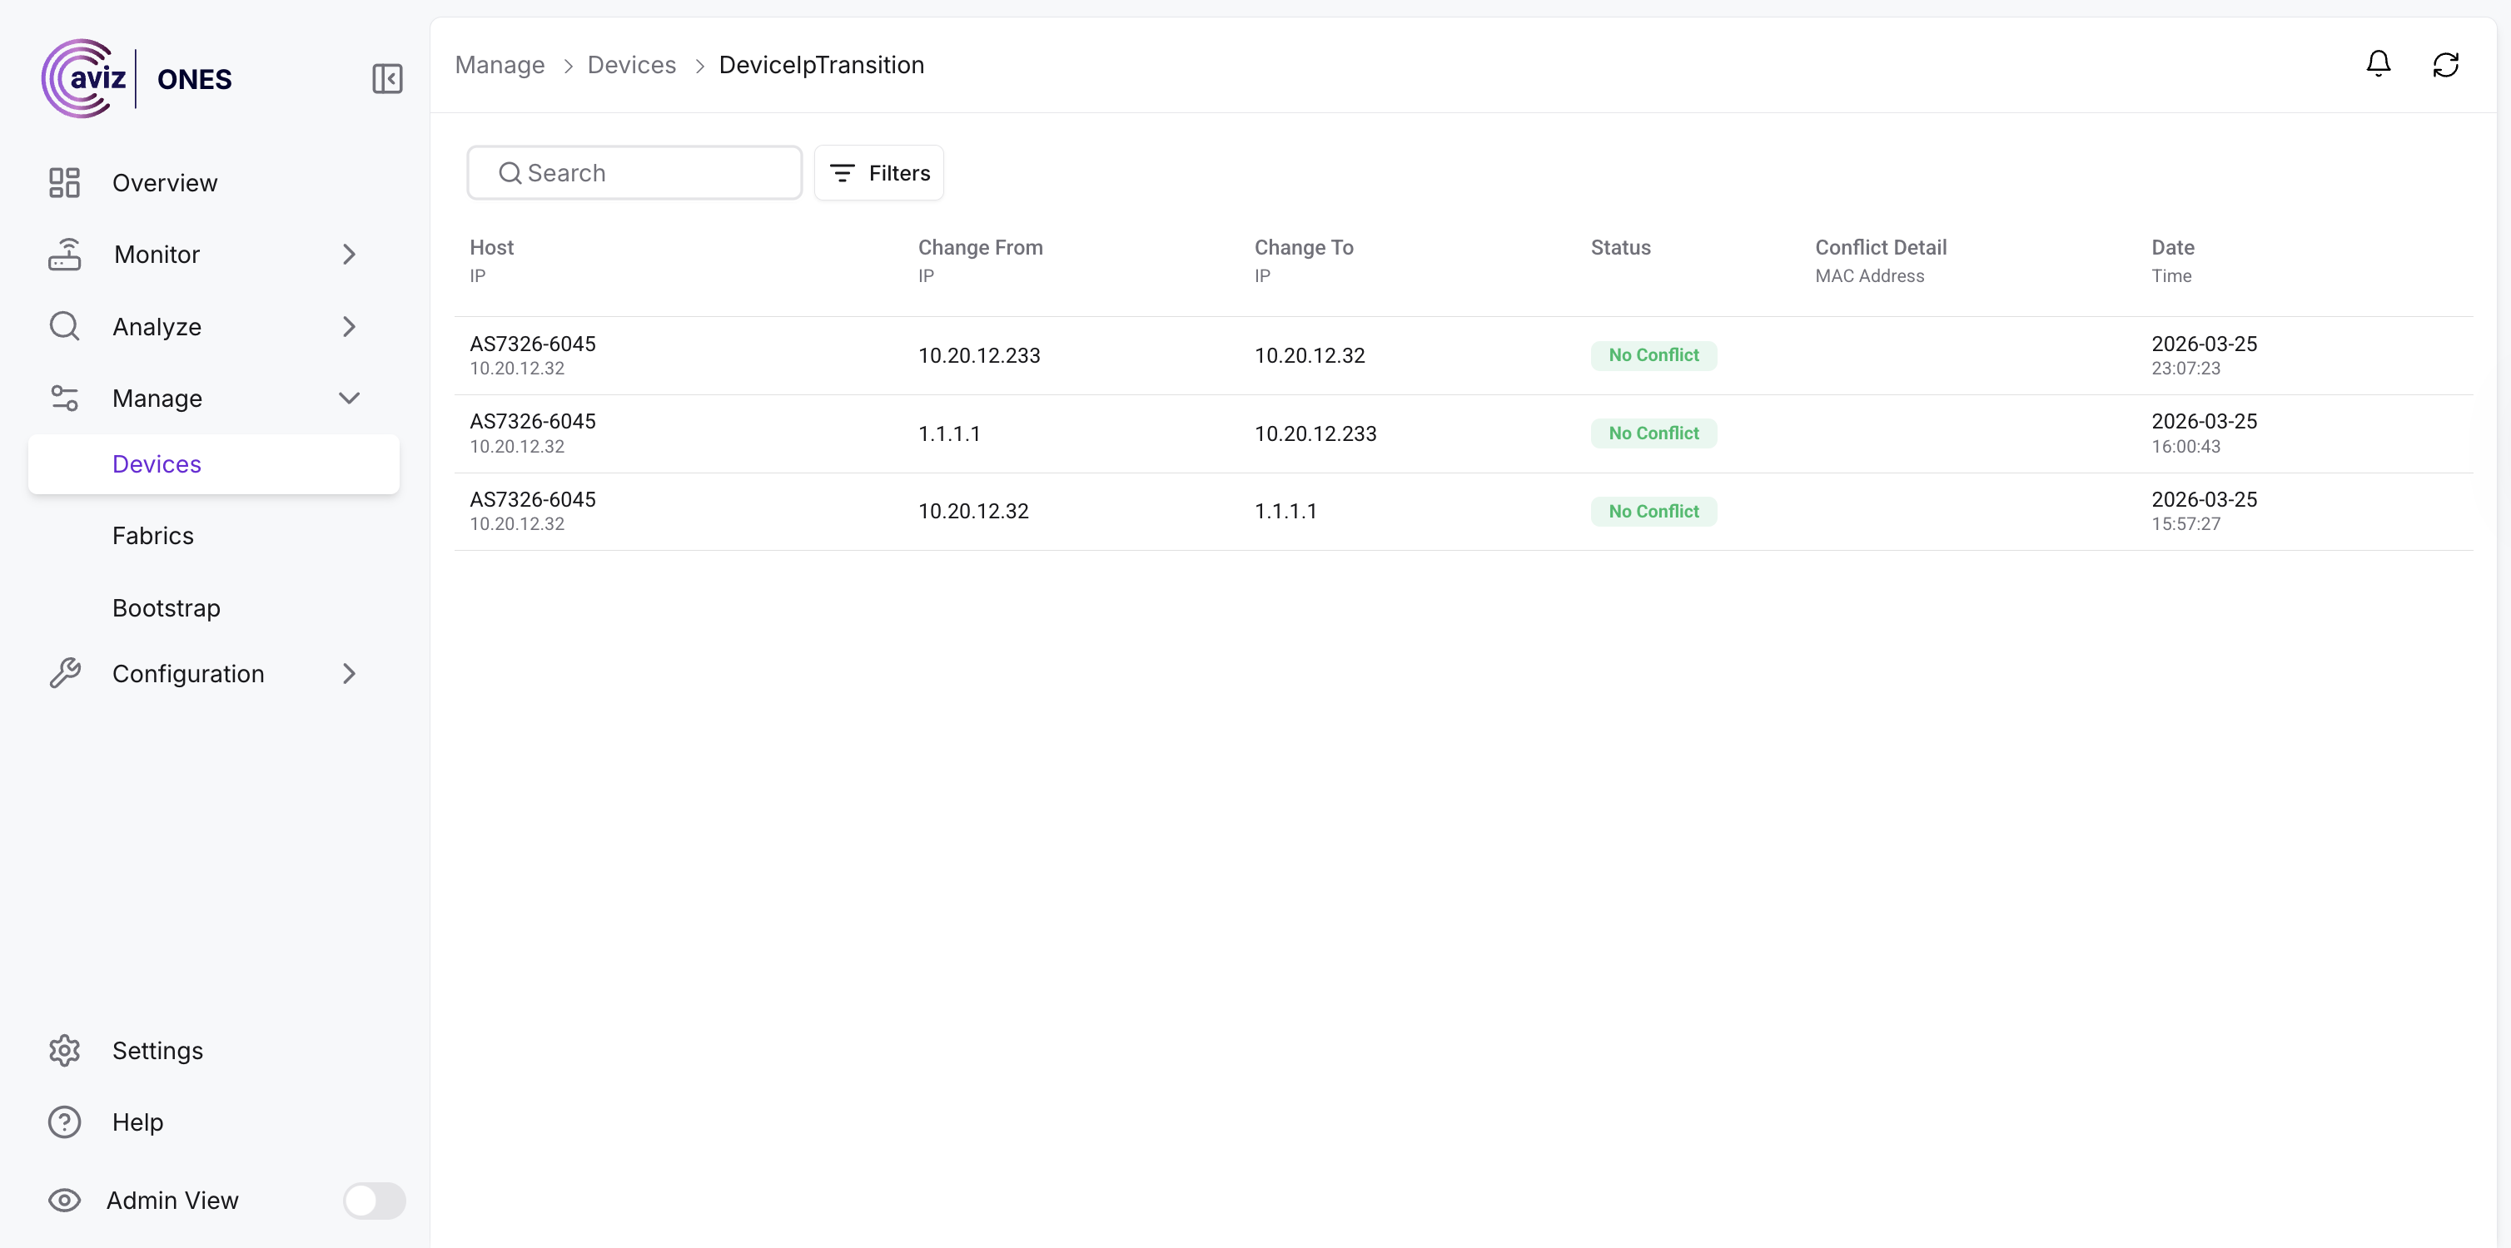Click the Admin View eye icon
The width and height of the screenshot is (2511, 1248).
[x=64, y=1201]
